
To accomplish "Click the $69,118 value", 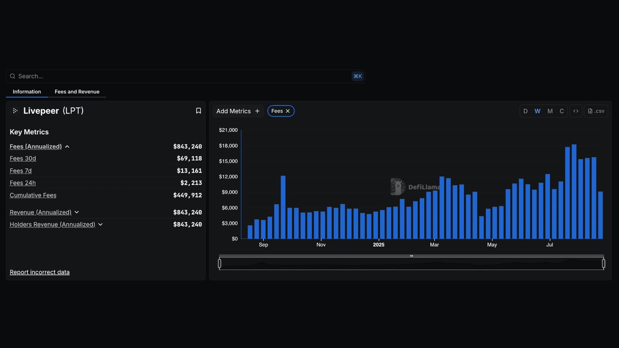I will pyautogui.click(x=189, y=159).
